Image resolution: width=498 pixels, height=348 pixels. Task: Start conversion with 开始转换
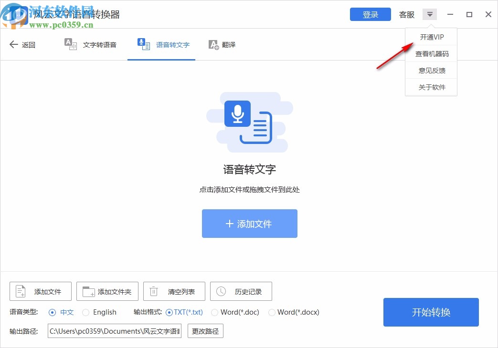click(430, 312)
